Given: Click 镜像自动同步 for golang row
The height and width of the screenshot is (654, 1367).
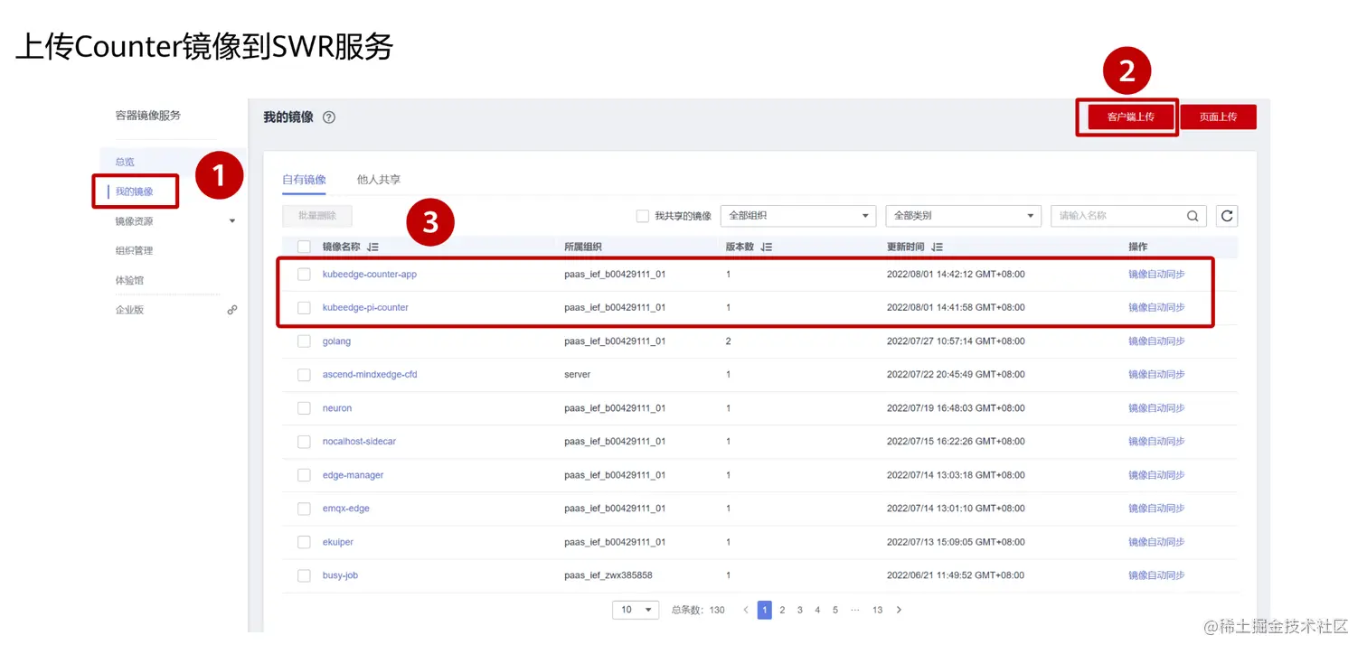Looking at the screenshot, I should coord(1156,341).
